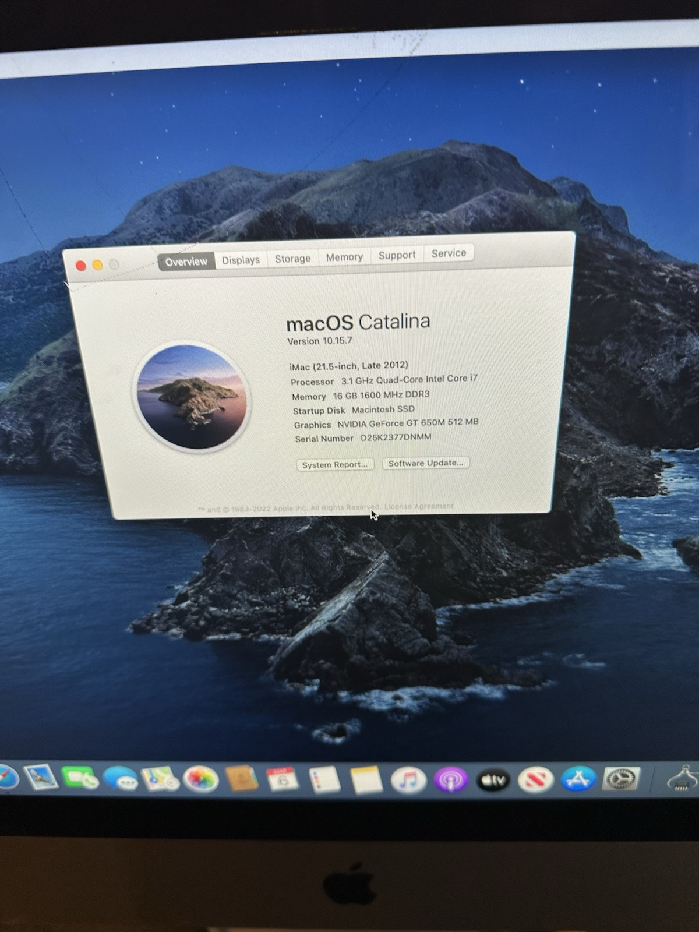Open System Preferences gear in dock

(x=621, y=779)
